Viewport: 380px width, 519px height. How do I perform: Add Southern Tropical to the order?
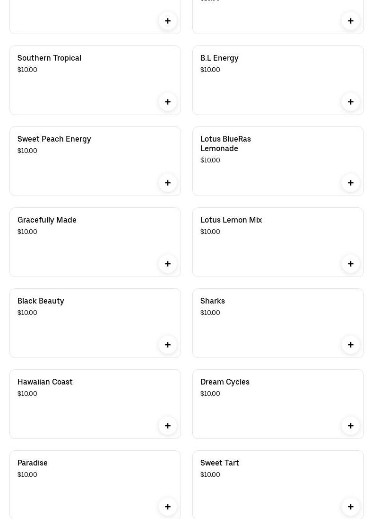coord(168,102)
